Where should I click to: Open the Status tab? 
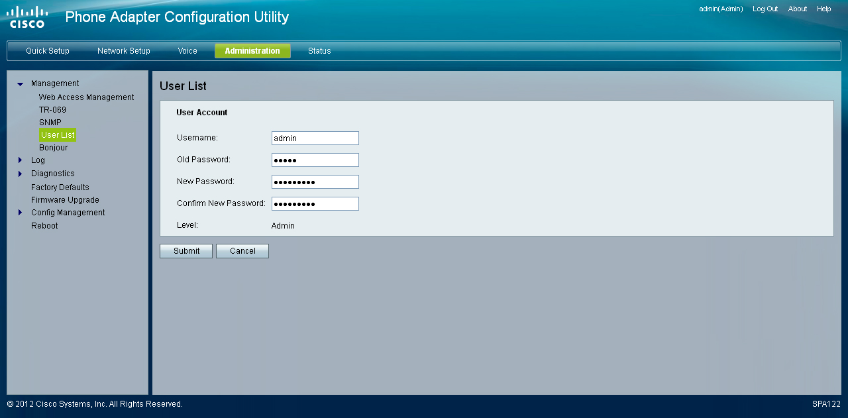tap(319, 51)
